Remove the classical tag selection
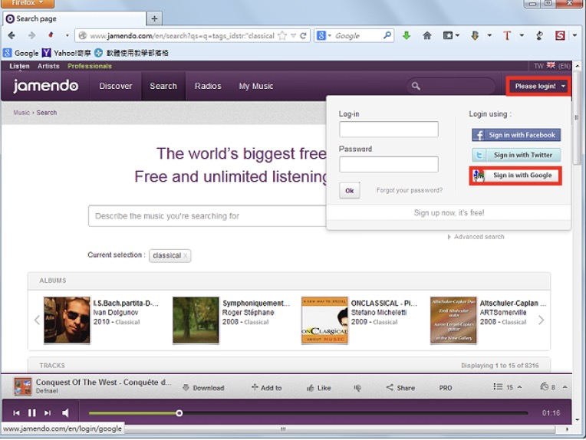The height and width of the screenshot is (440, 586). 186,256
